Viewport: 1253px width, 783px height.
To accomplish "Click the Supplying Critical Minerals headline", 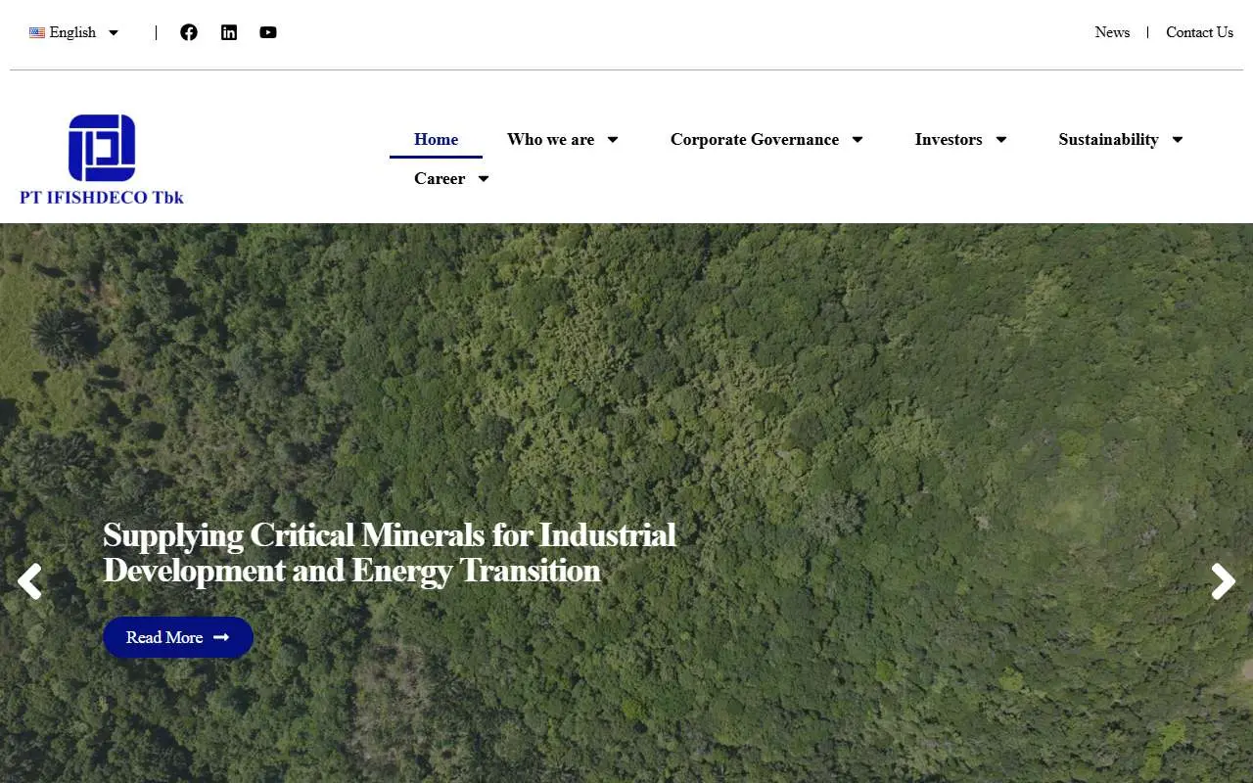I will (x=390, y=553).
